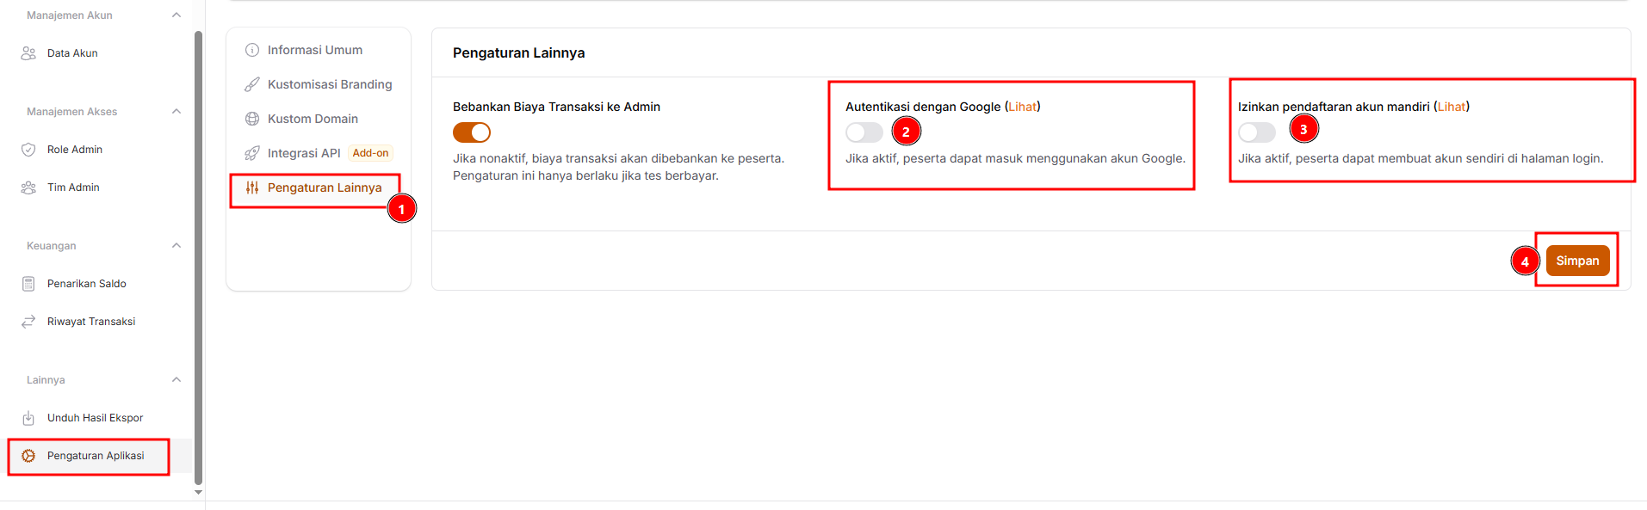This screenshot has height=510, width=1647.
Task: Click the Data Akun users icon
Action: point(28,53)
